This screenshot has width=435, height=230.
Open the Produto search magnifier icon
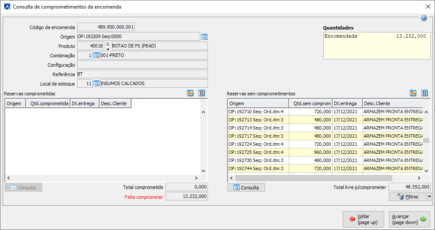point(108,44)
